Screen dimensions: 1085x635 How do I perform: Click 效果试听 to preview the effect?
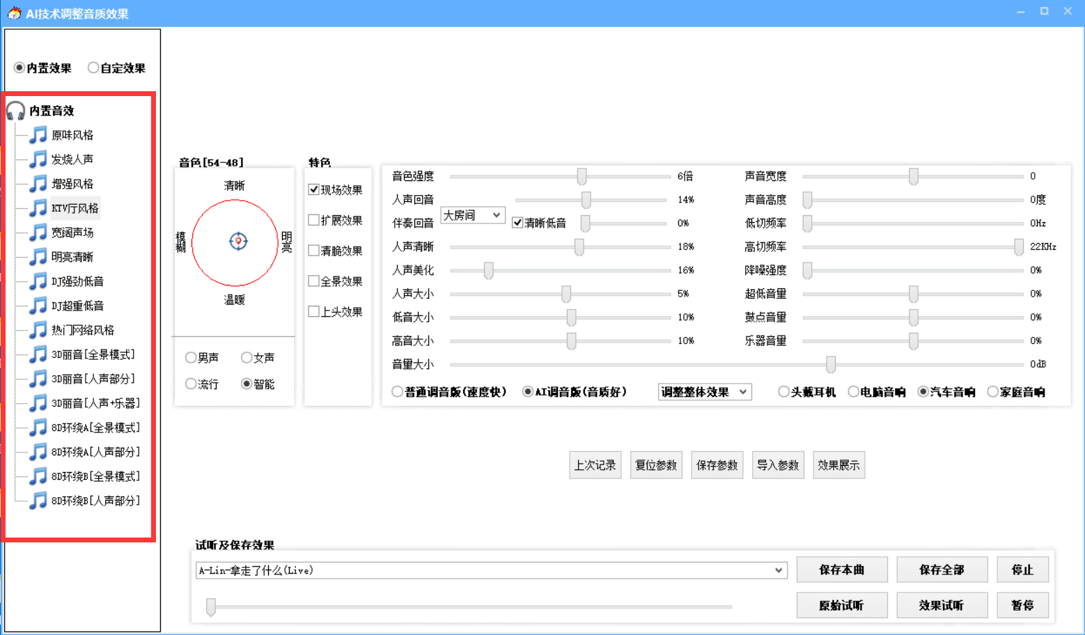point(942,605)
